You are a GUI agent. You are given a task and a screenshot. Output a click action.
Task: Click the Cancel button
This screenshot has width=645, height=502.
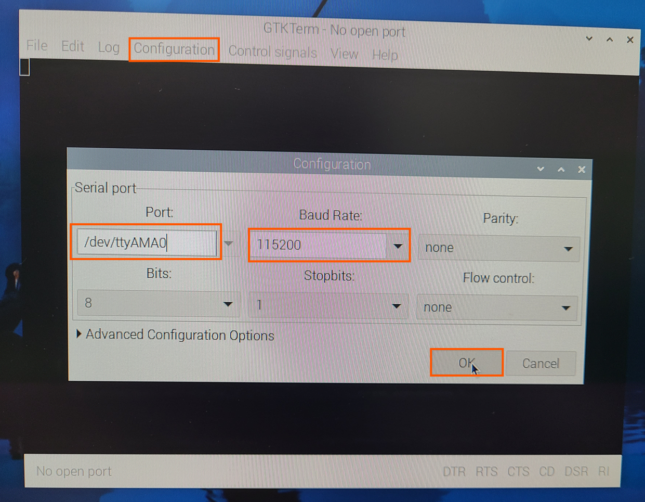click(541, 363)
